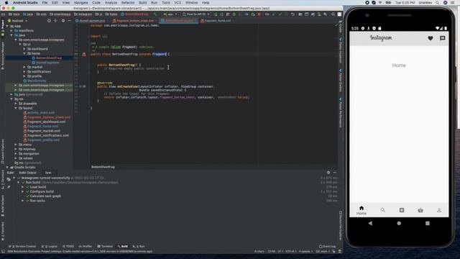Open the Navigate menu
460x259 pixels.
pos(81,3)
